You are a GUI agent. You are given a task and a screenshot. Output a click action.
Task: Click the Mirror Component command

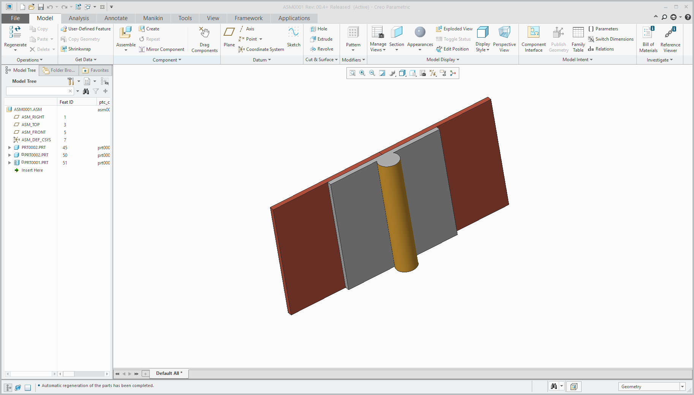[x=162, y=49]
